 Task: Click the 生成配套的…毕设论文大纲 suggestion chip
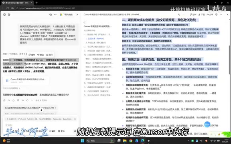30,108
